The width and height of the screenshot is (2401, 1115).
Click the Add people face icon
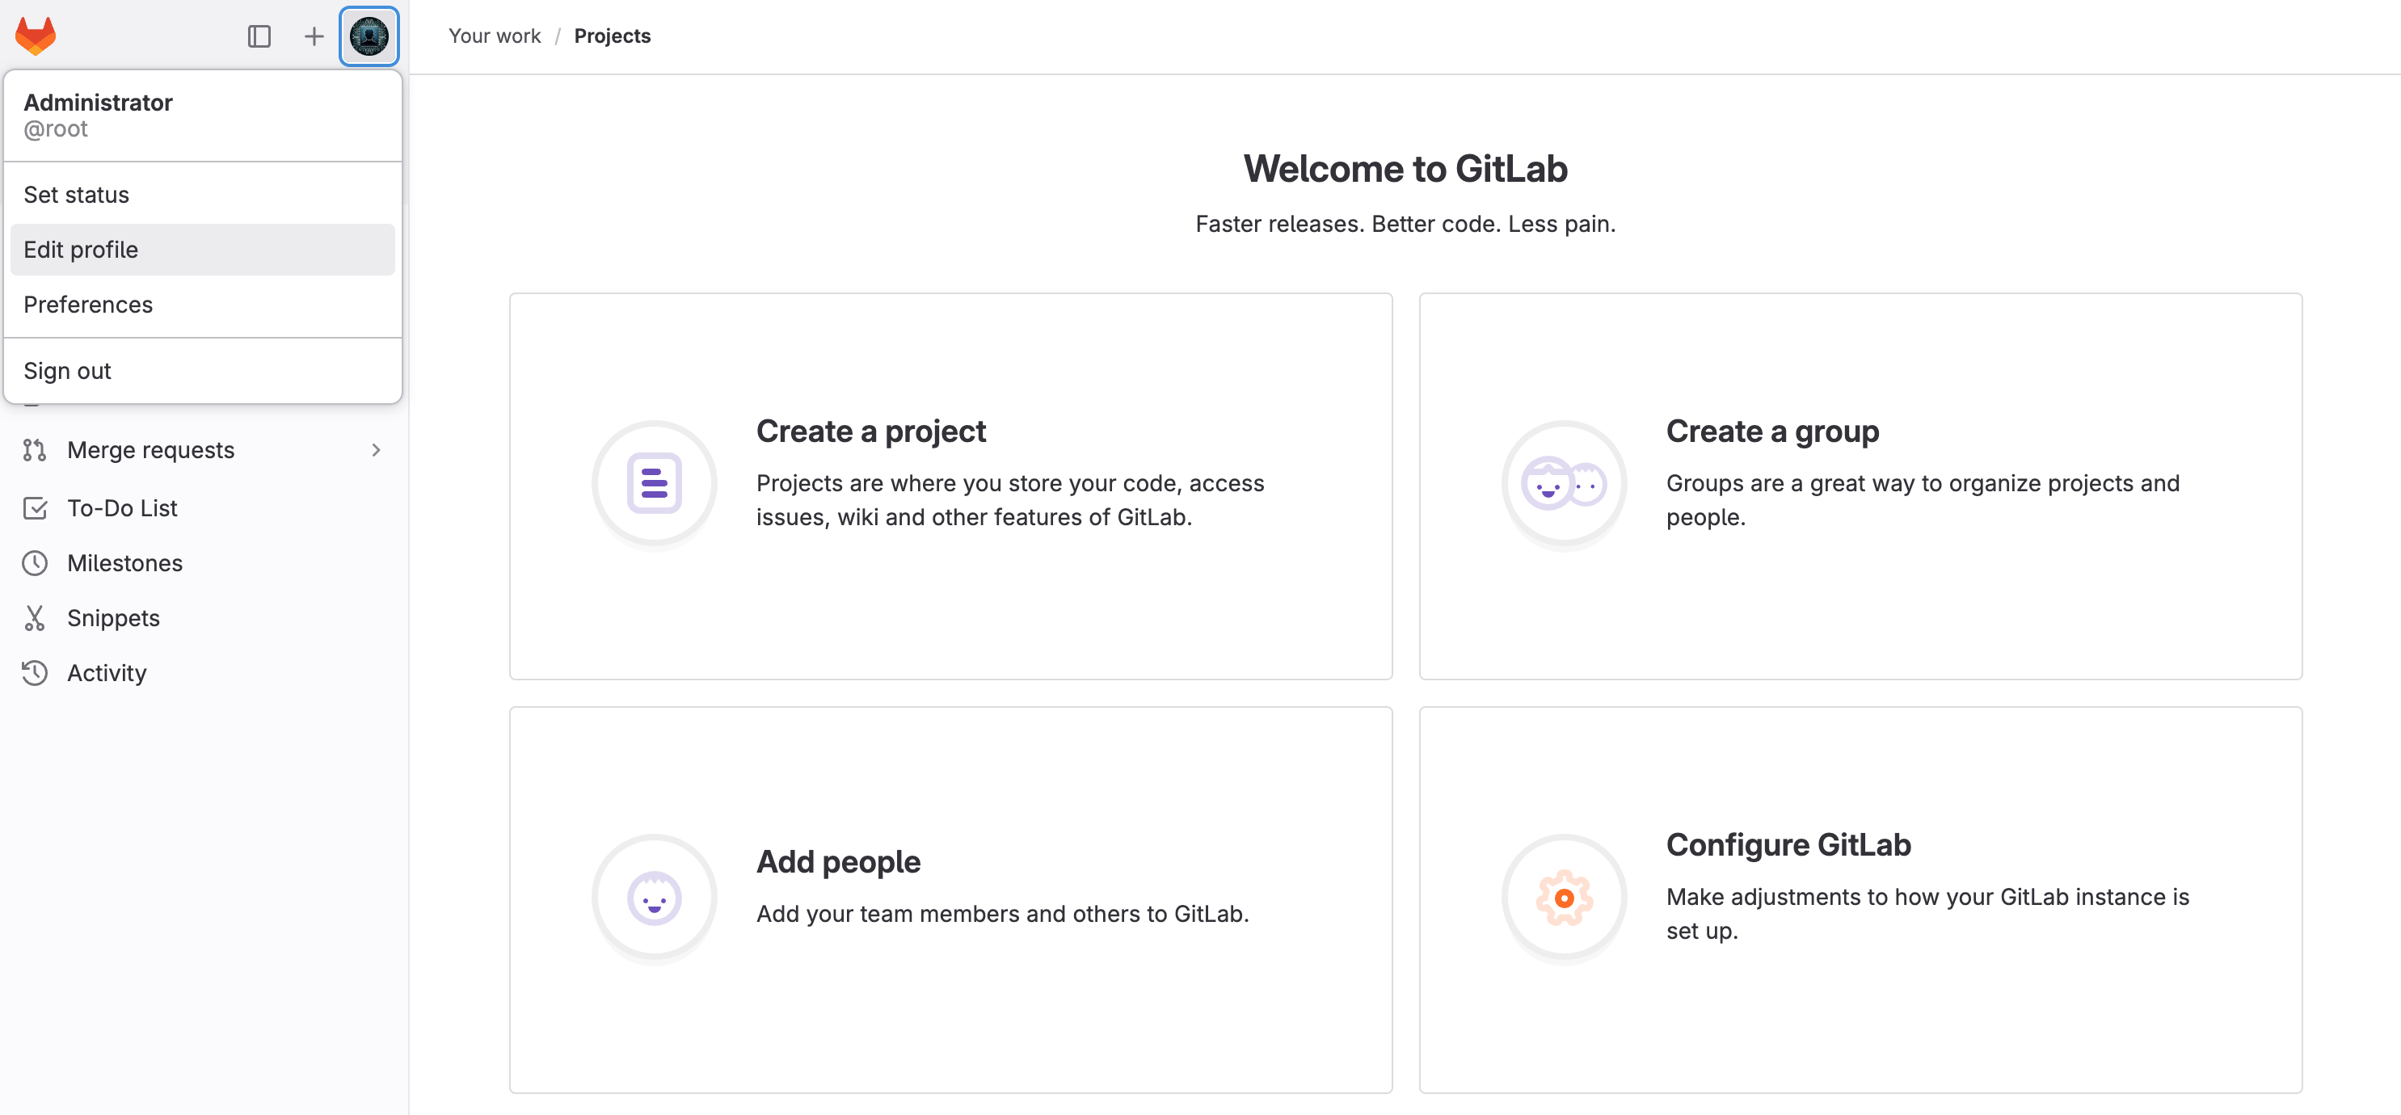click(655, 897)
